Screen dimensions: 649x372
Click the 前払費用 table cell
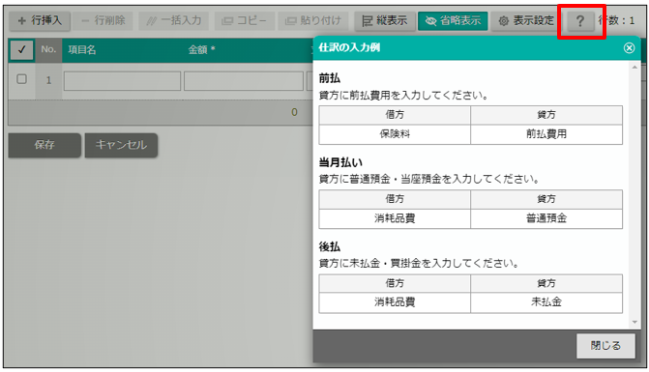(x=546, y=134)
